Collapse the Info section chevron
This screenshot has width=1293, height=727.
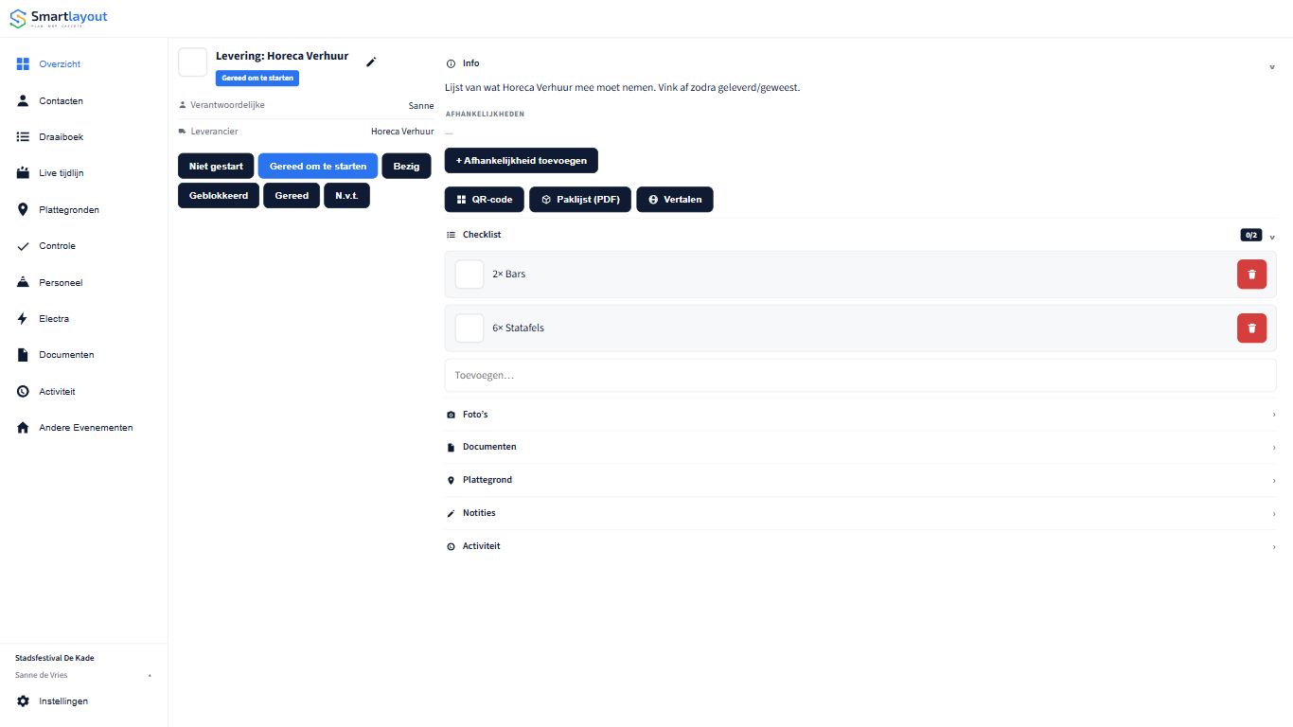click(x=1272, y=67)
